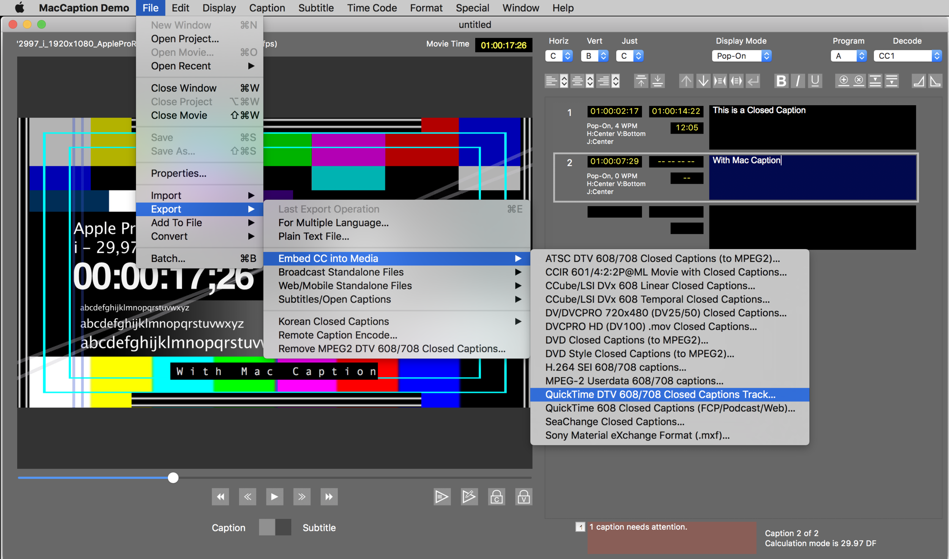Click the circled-x toolbar icon
Image resolution: width=949 pixels, height=559 pixels.
pyautogui.click(x=859, y=81)
